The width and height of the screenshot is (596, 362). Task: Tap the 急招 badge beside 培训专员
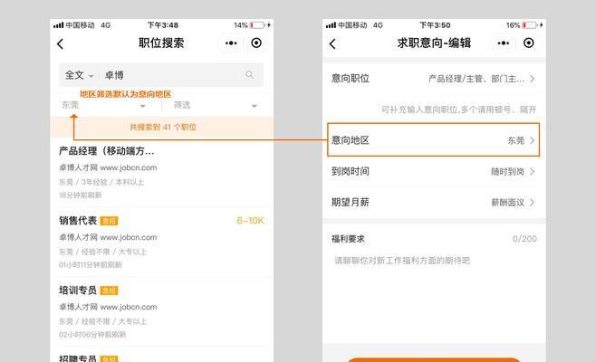109,291
